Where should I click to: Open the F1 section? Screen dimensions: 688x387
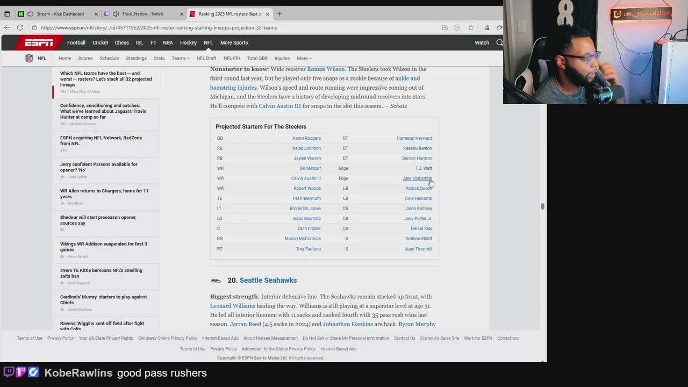coord(153,42)
